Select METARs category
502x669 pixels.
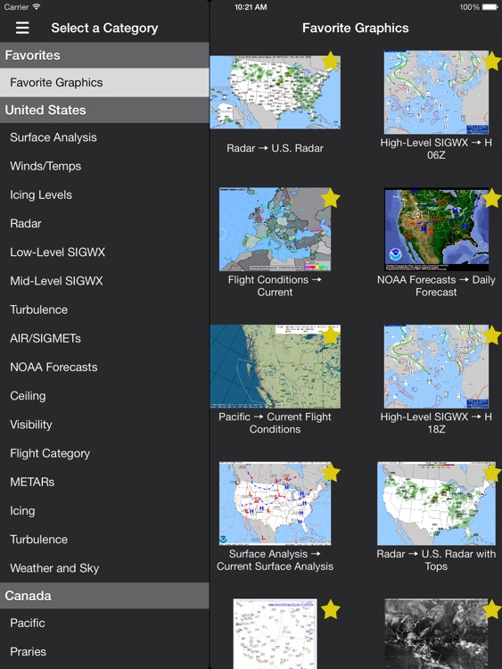tap(104, 482)
